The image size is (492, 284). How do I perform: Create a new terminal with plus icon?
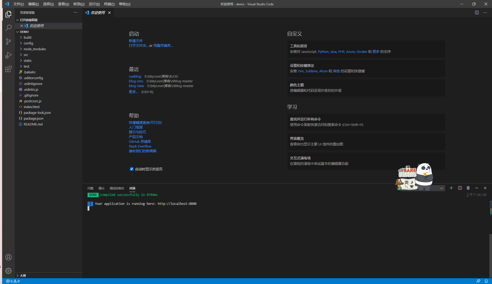(451, 188)
